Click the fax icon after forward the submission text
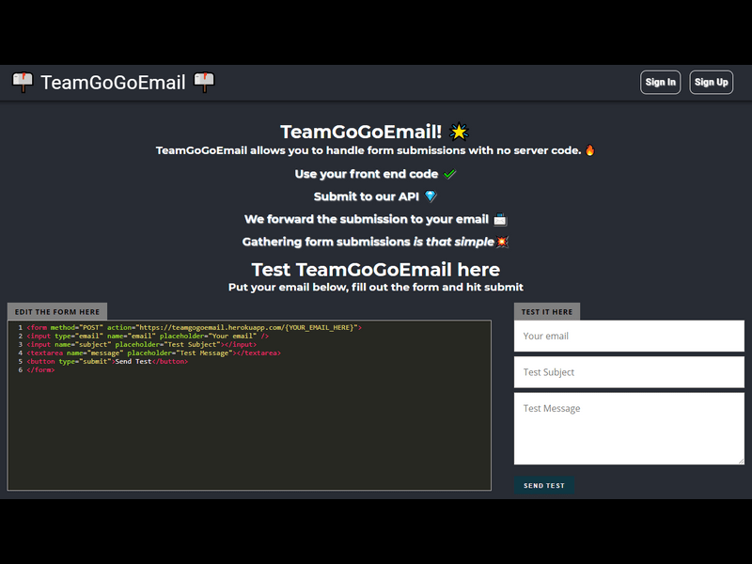 (498, 219)
